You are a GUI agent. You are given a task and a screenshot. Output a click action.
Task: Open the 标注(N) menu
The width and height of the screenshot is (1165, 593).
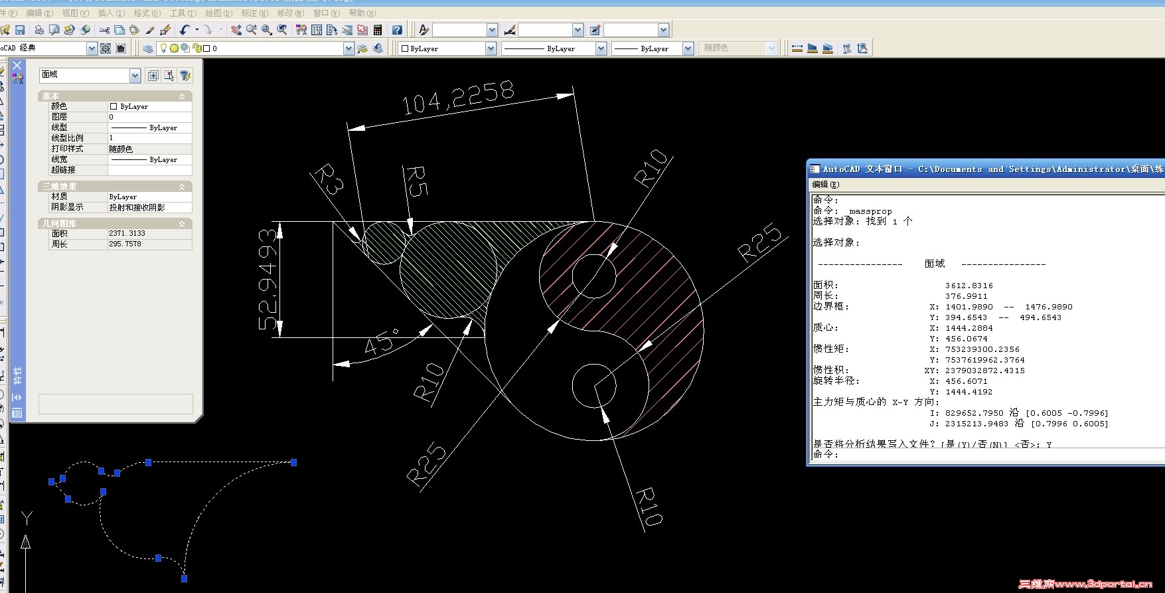pos(255,13)
